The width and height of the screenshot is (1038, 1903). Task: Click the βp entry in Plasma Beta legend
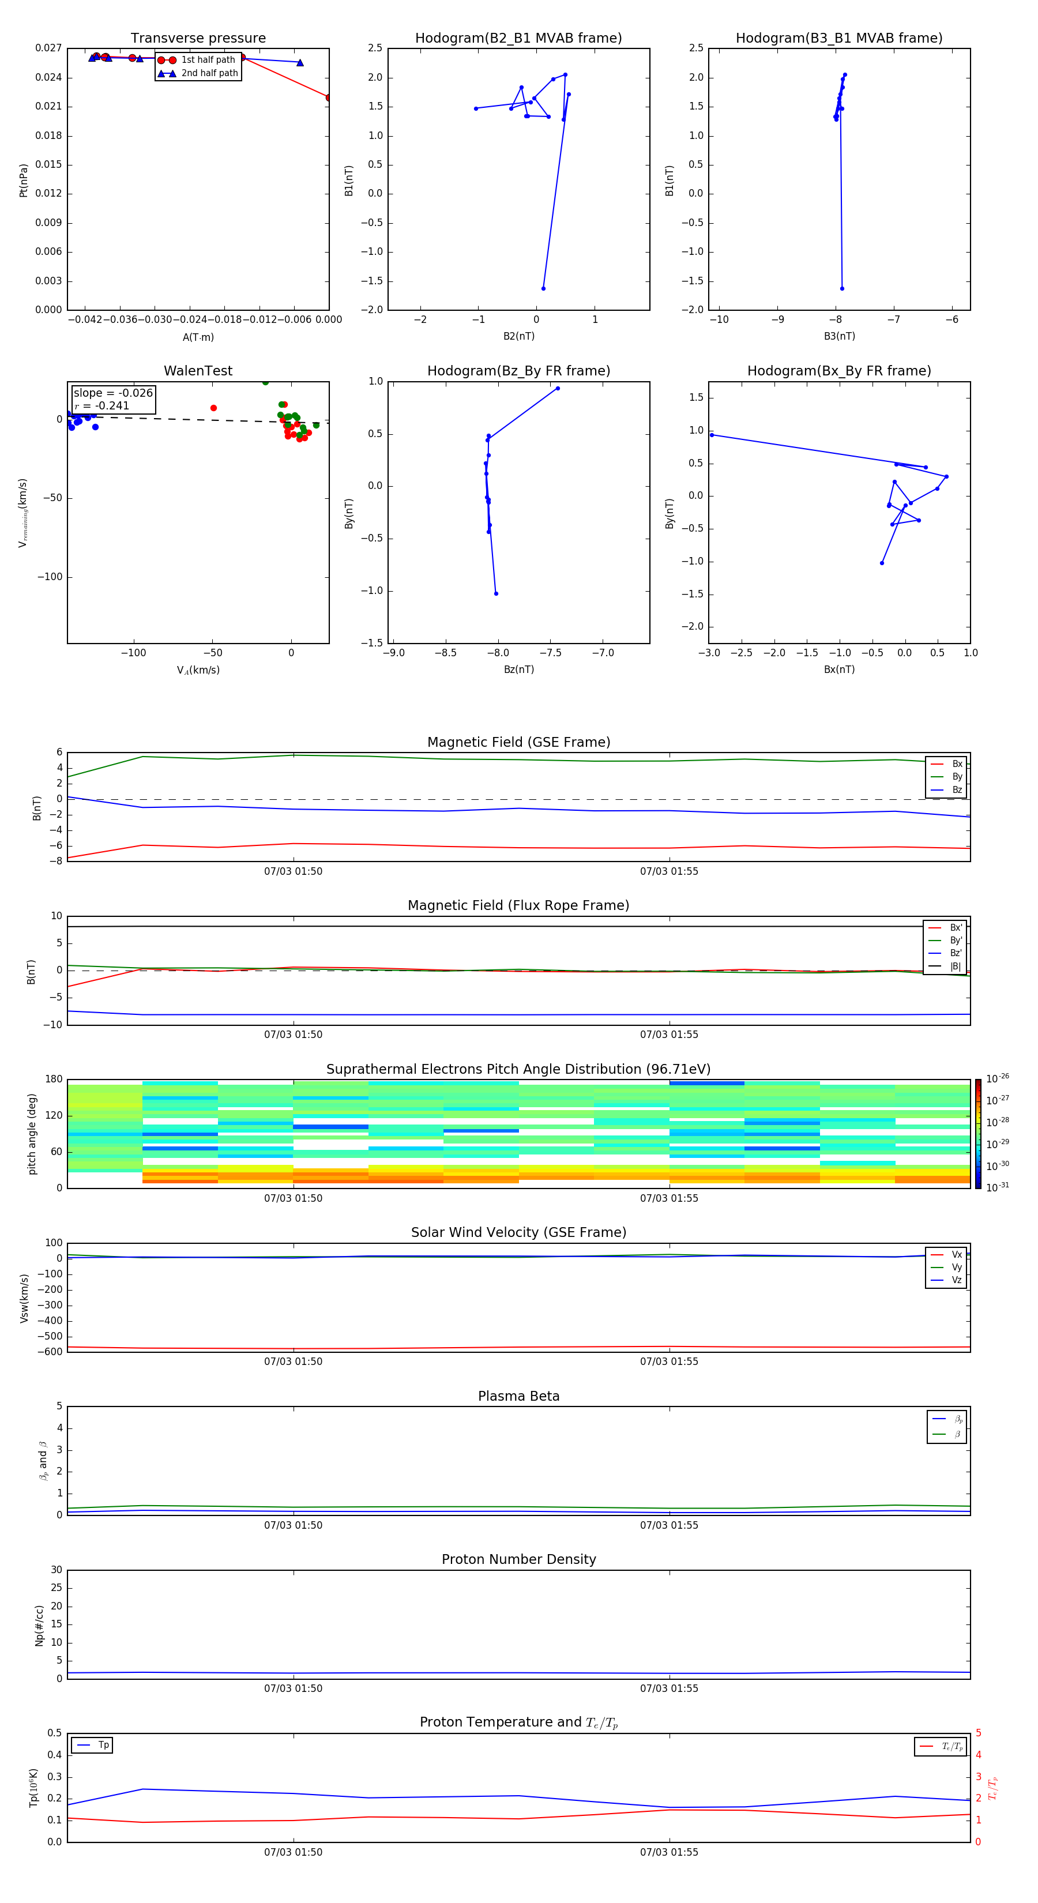pos(947,1419)
